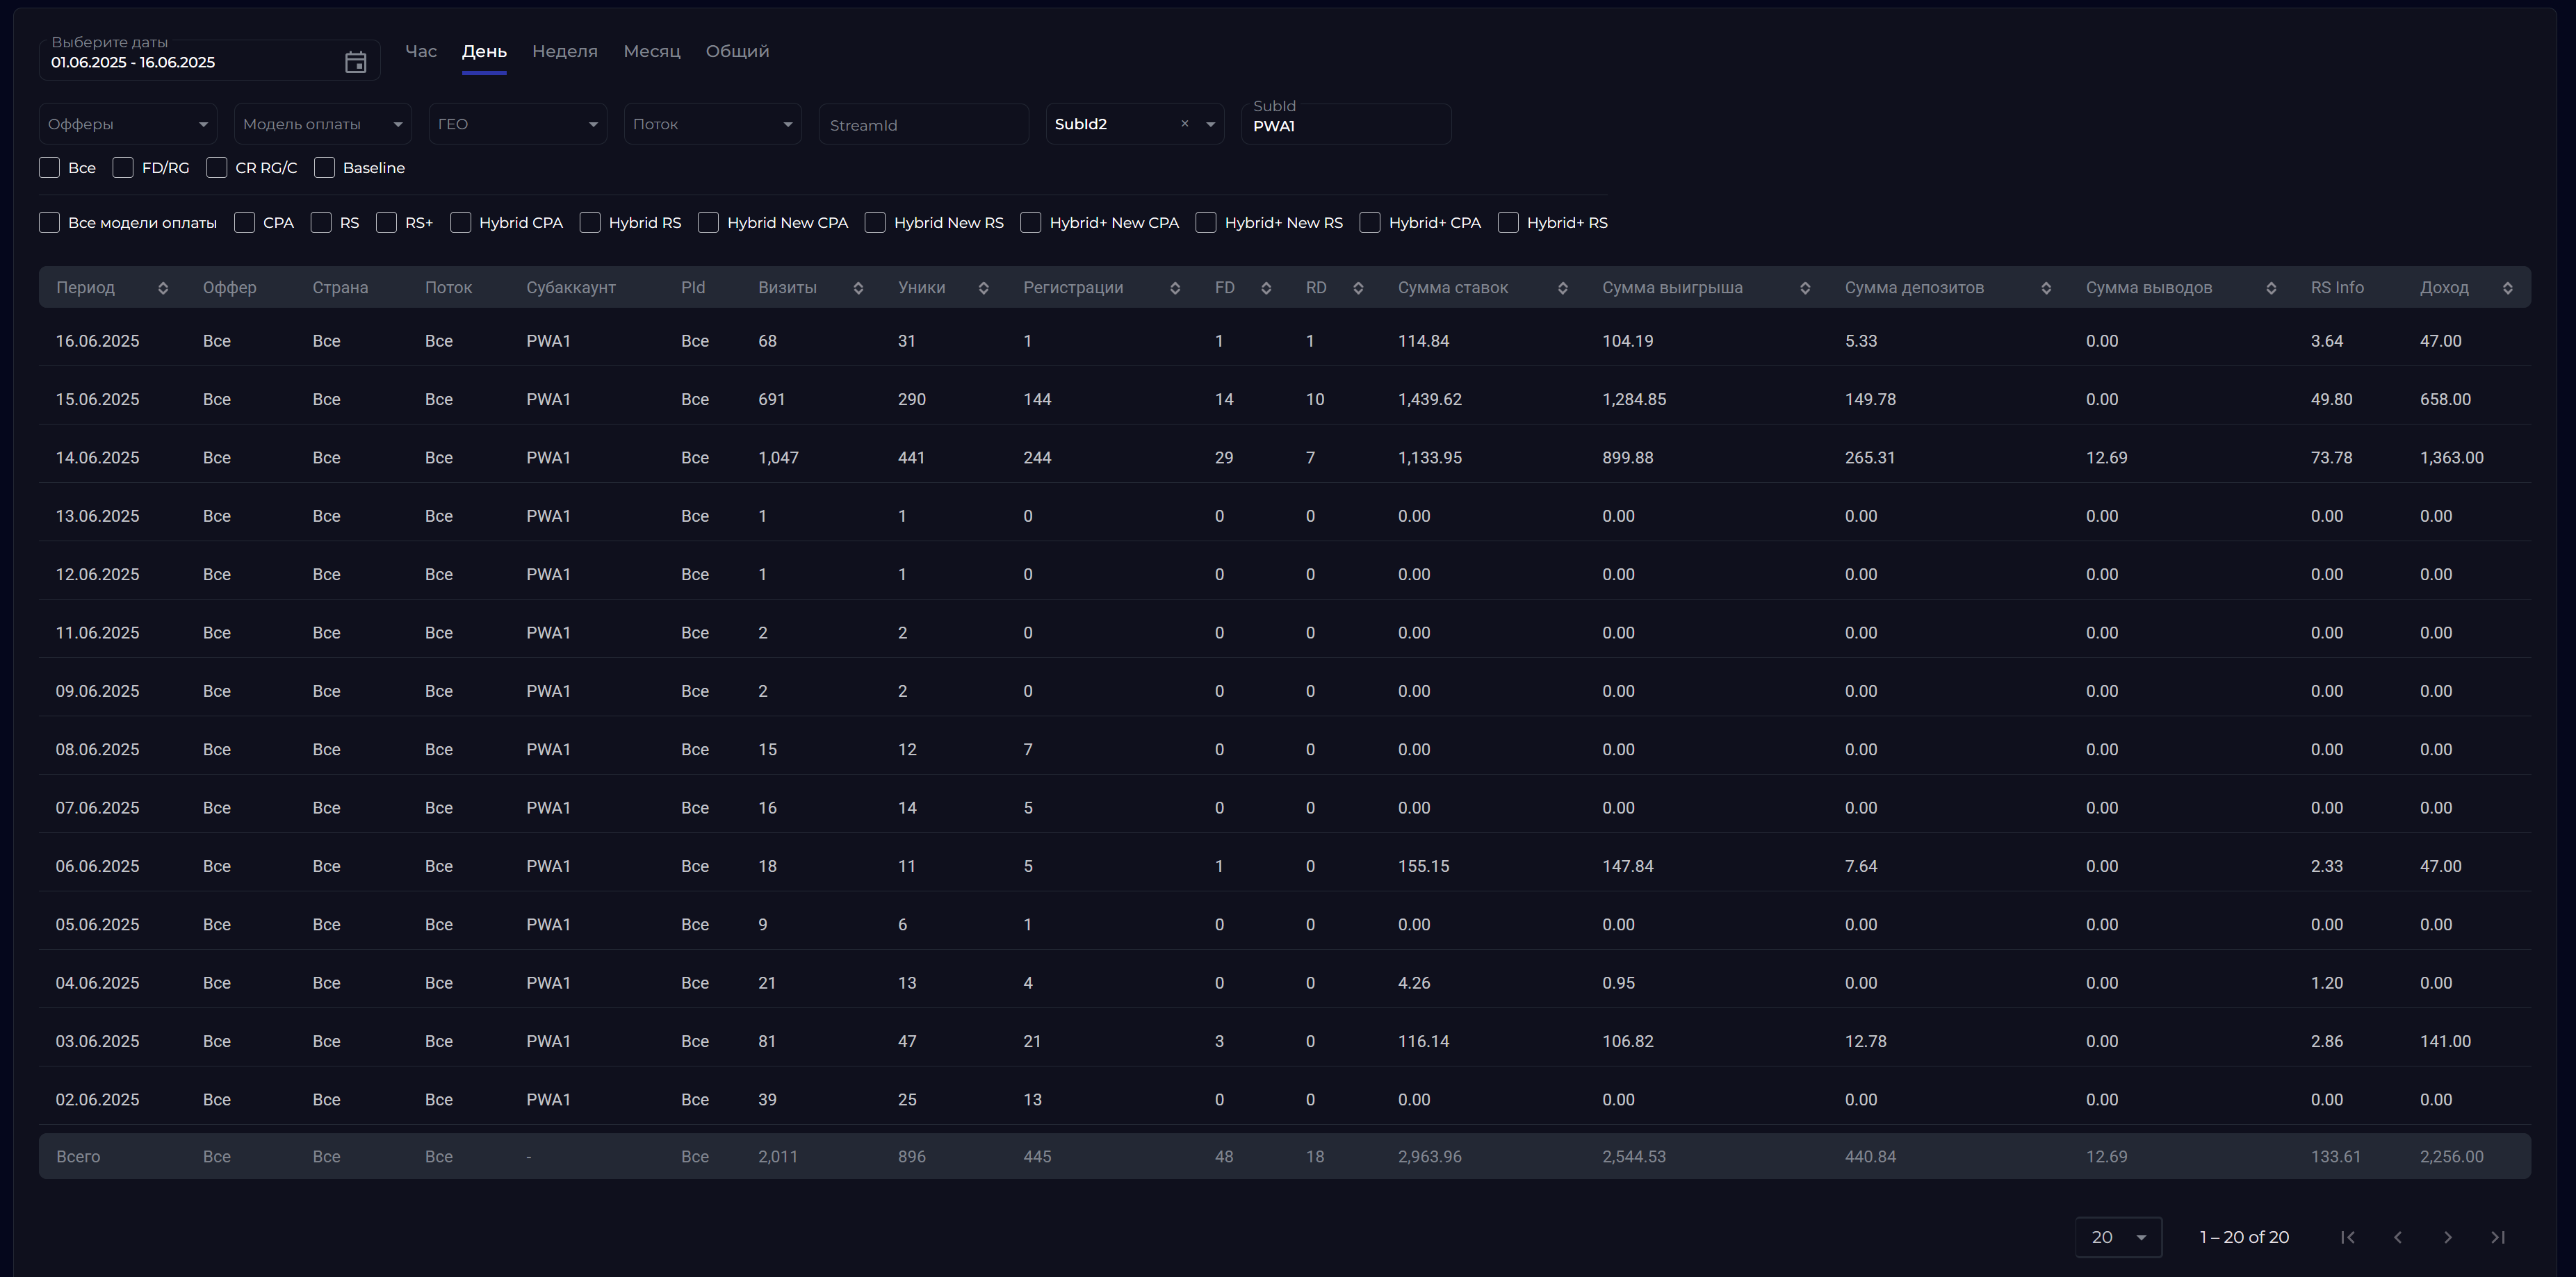Sort by Визиты column arrows

[858, 289]
